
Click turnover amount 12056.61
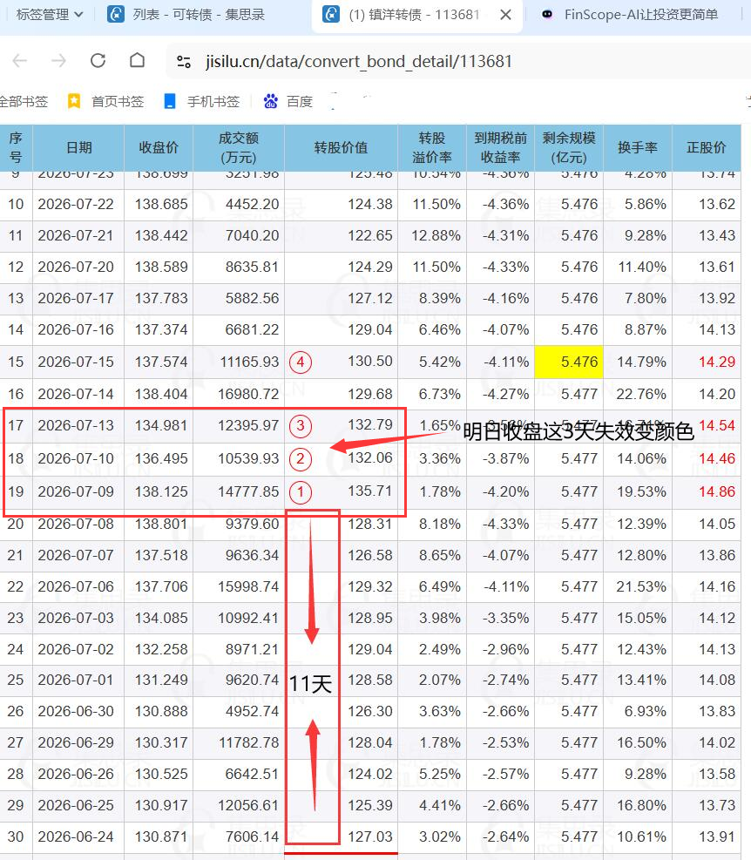click(x=248, y=806)
